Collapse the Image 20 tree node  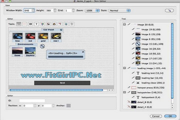click(x=124, y=25)
